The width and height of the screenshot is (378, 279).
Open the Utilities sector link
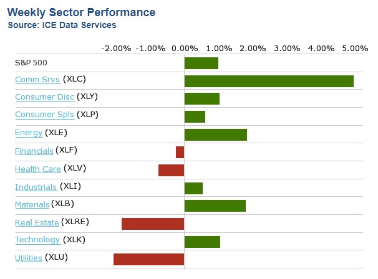[29, 258]
